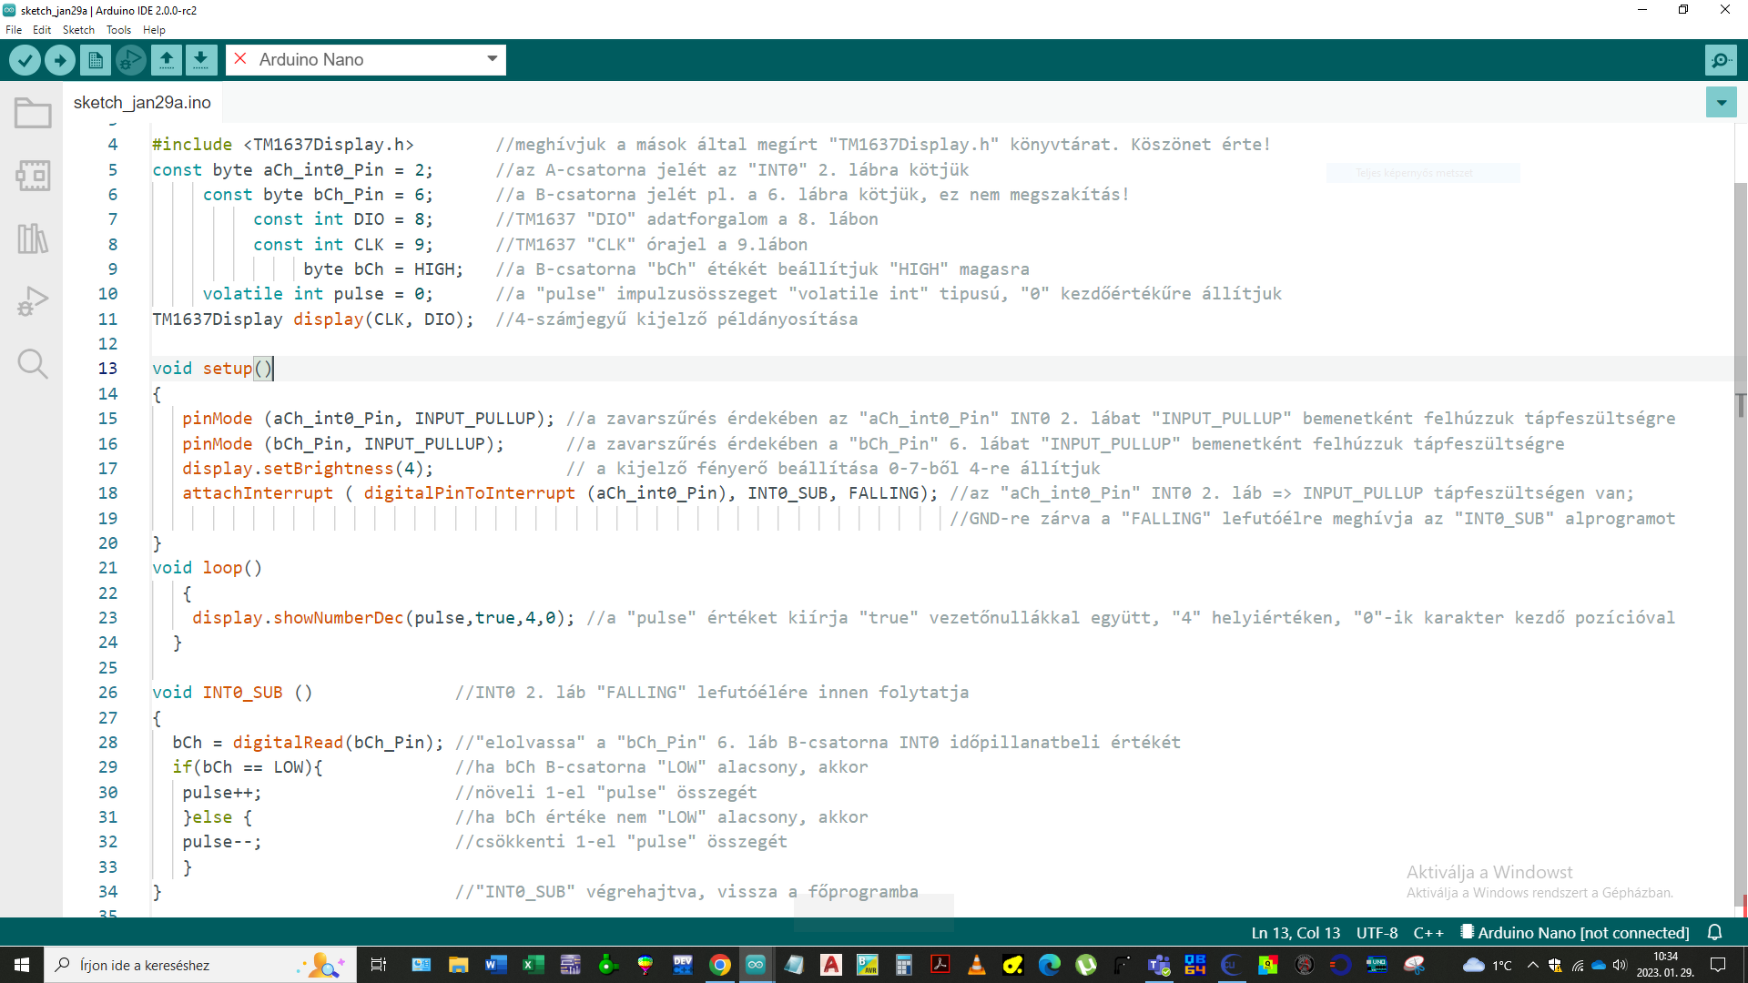Open the Debug sidebar panel icon
1748x983 pixels.
click(33, 301)
